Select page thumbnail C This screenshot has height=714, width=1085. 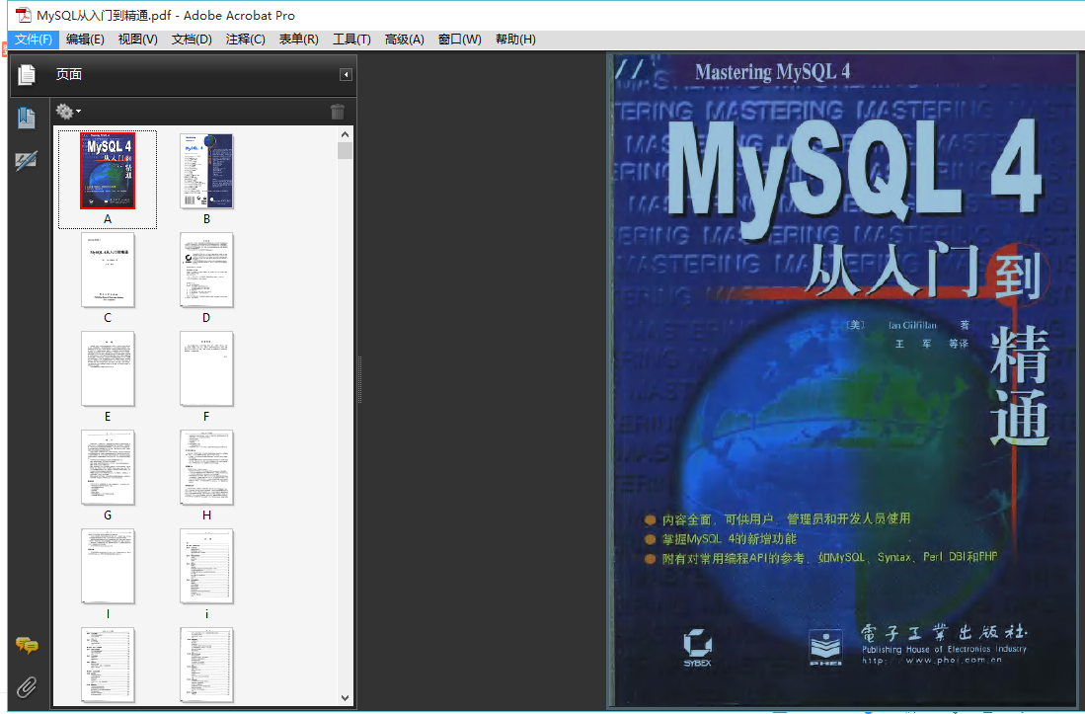click(x=108, y=270)
